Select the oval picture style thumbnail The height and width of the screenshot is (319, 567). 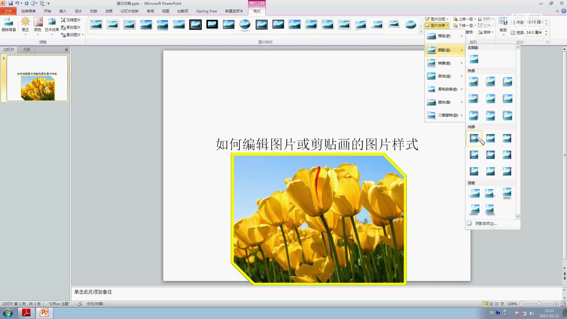pos(245,24)
